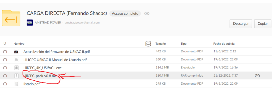Click the AMSTRAD POWER avatar logo
The height and width of the screenshot is (112, 272).
coord(30,23)
